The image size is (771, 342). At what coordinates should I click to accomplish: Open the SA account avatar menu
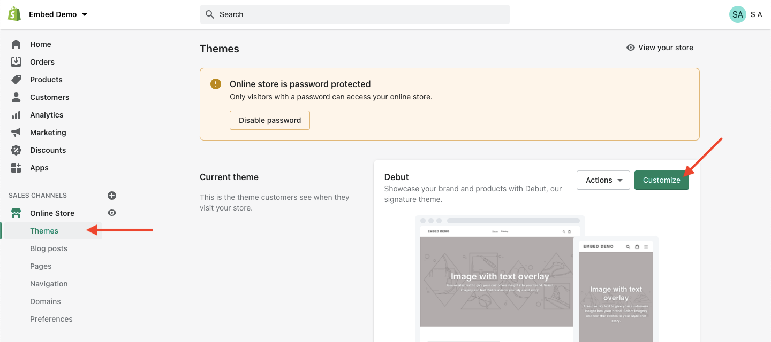pos(738,14)
